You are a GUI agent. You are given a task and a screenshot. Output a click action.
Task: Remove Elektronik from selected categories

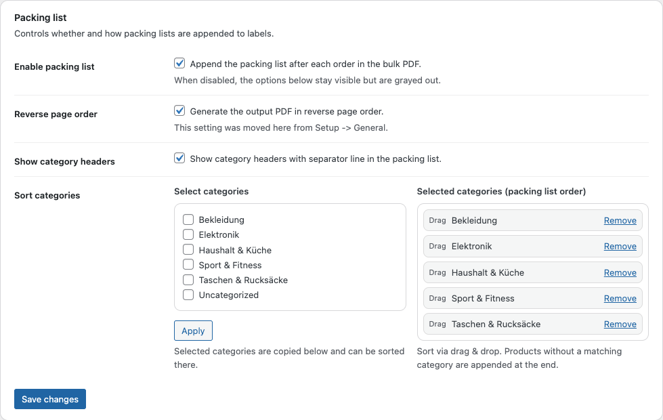(620, 247)
